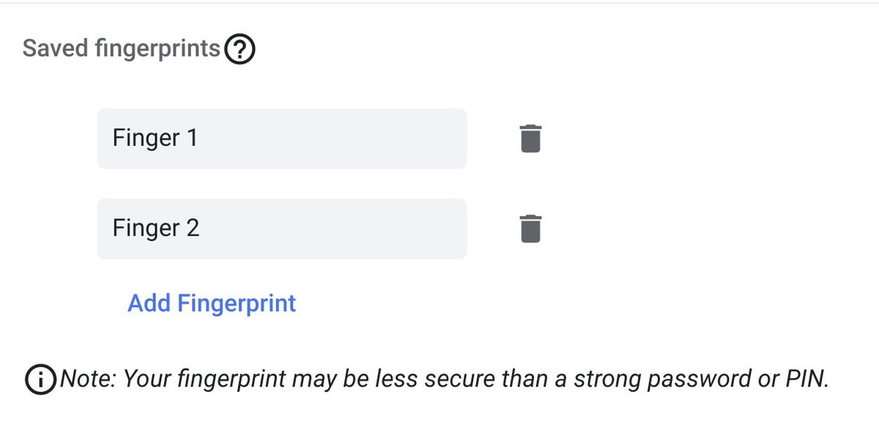
Task: Show help for saved fingerprints
Action: pyautogui.click(x=240, y=50)
